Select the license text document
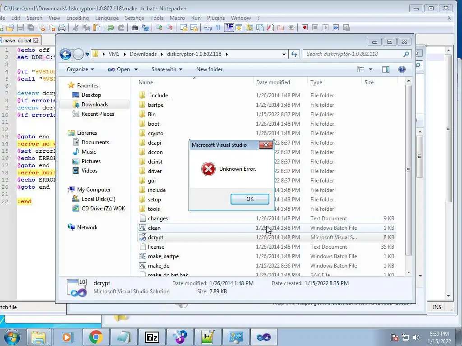Viewport: 462px width, 346px height. 267,247
